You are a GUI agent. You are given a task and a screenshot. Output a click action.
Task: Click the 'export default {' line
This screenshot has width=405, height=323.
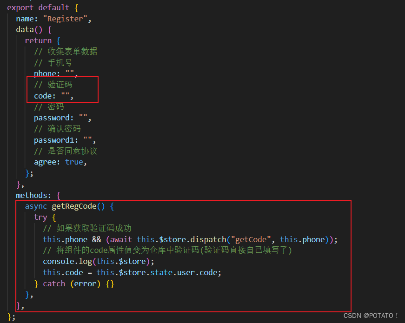coord(43,7)
